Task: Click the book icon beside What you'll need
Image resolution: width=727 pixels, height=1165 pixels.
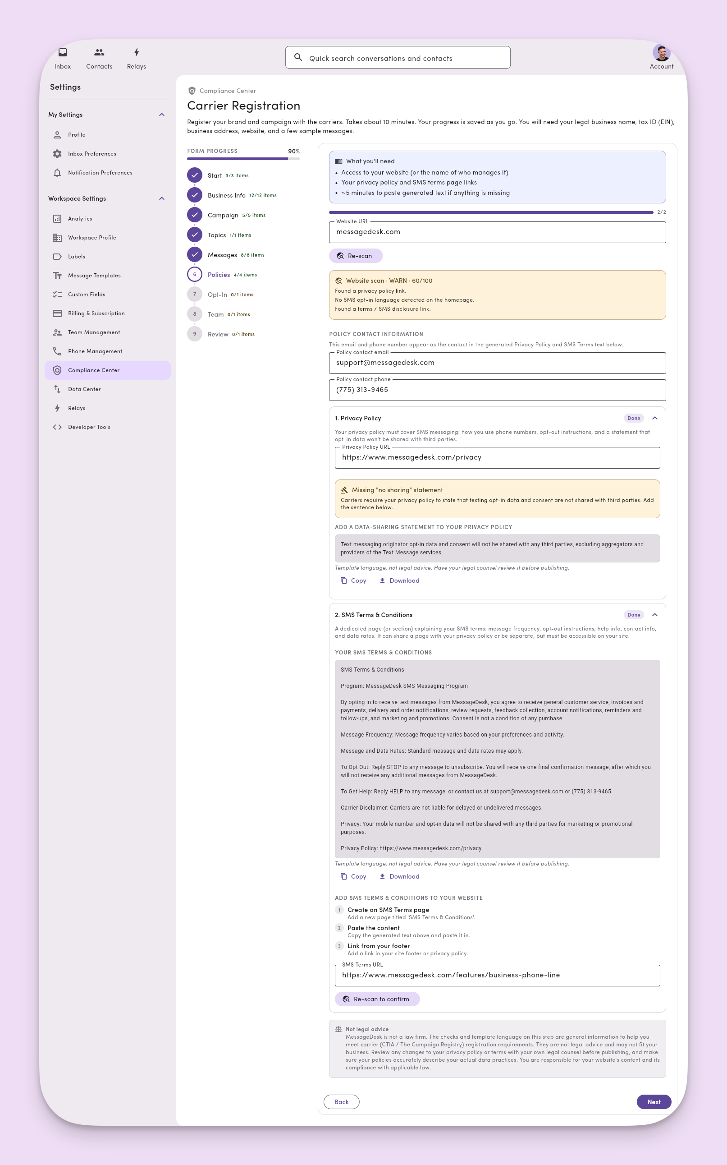Action: pyautogui.click(x=338, y=161)
